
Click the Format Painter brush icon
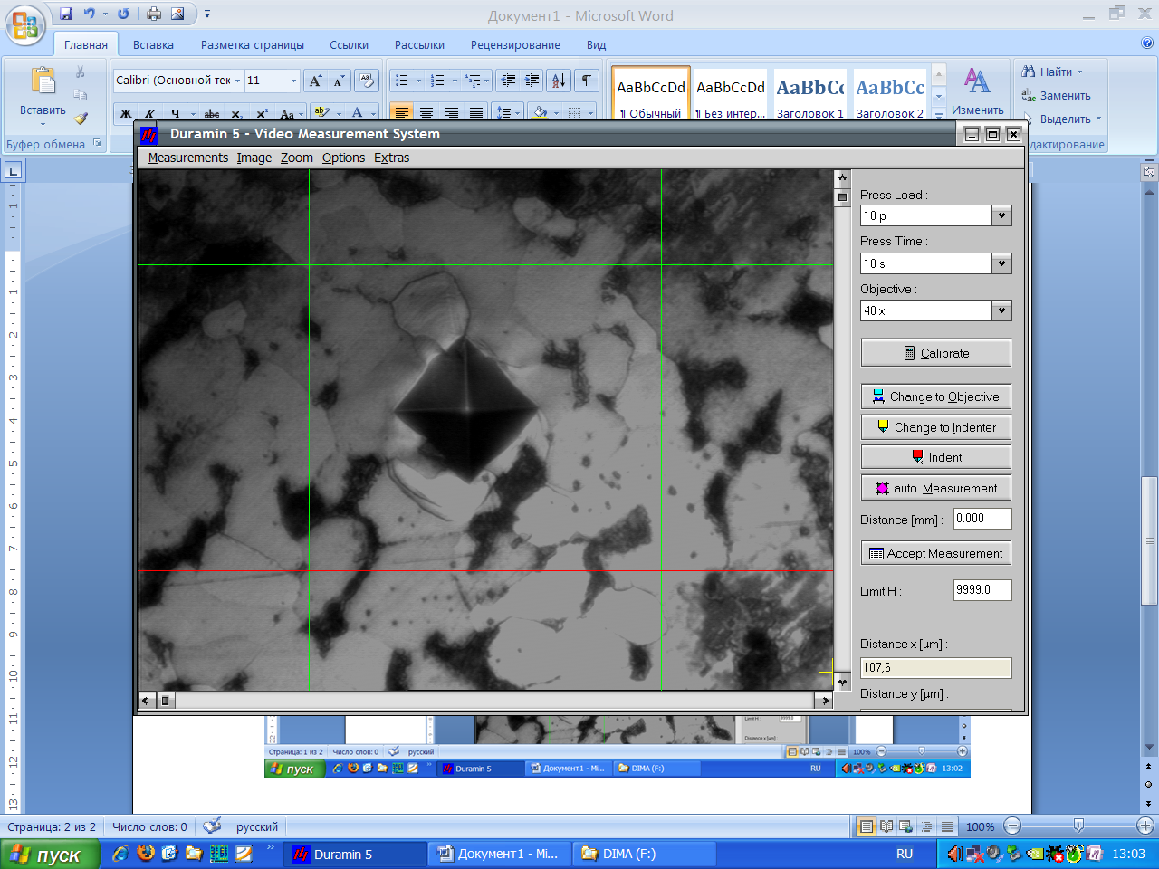point(81,119)
